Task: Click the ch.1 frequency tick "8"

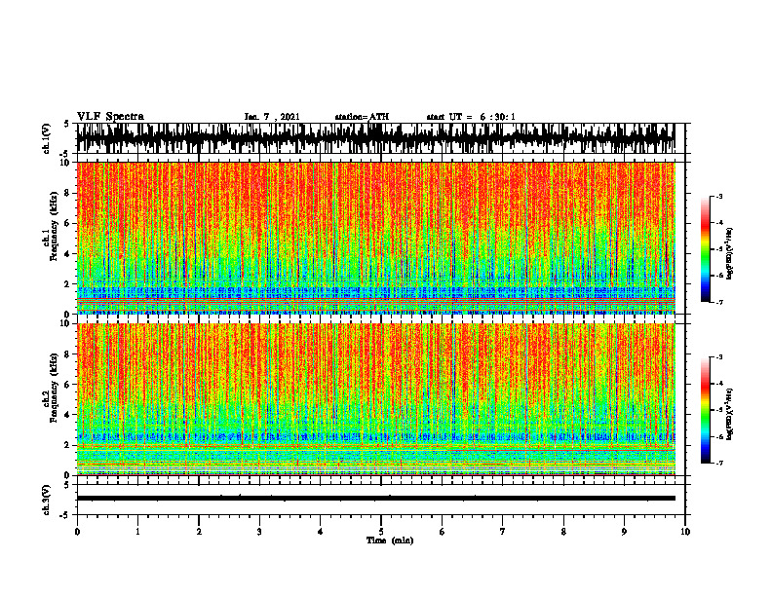Action: pyautogui.click(x=67, y=193)
